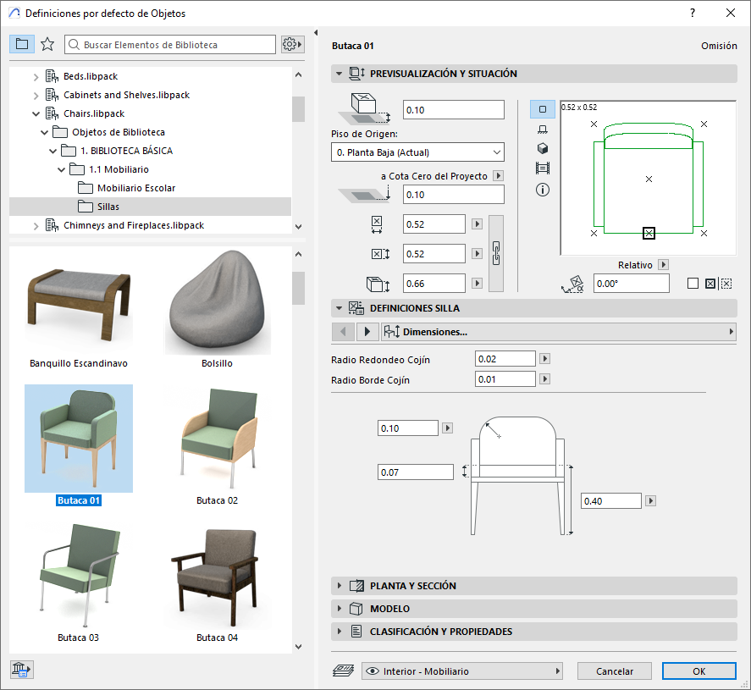
Task: Expand the Planta y Sección panel
Action: click(412, 586)
